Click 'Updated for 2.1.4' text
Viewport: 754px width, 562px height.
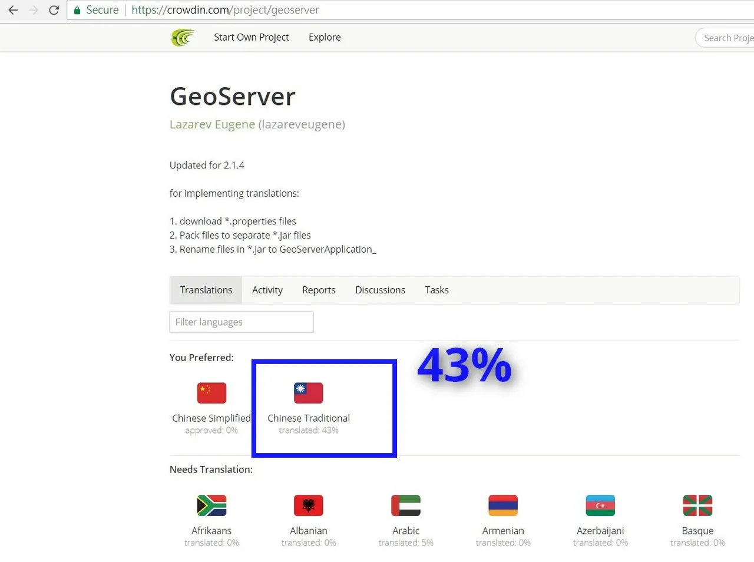[207, 166]
